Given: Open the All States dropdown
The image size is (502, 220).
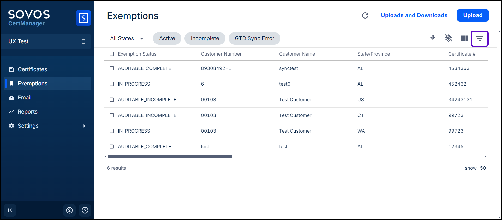Looking at the screenshot, I should point(127,38).
